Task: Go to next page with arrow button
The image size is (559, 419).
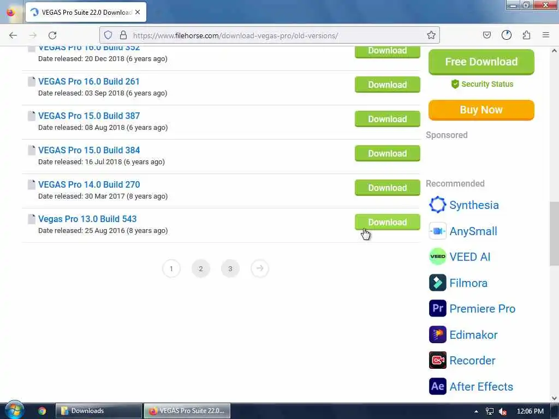Action: click(x=260, y=268)
